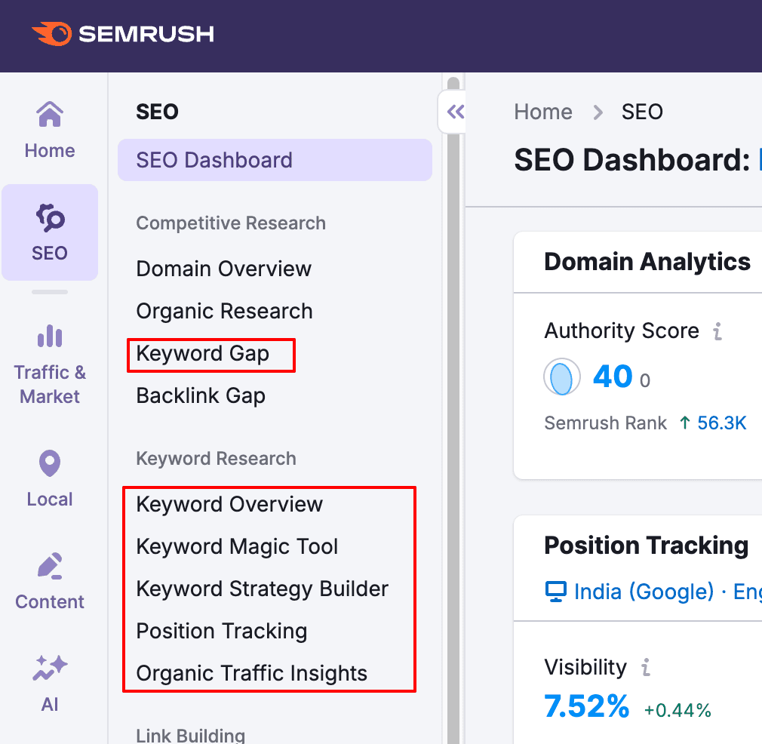Click the desktop monitor icon beside India (Google)

point(556,592)
